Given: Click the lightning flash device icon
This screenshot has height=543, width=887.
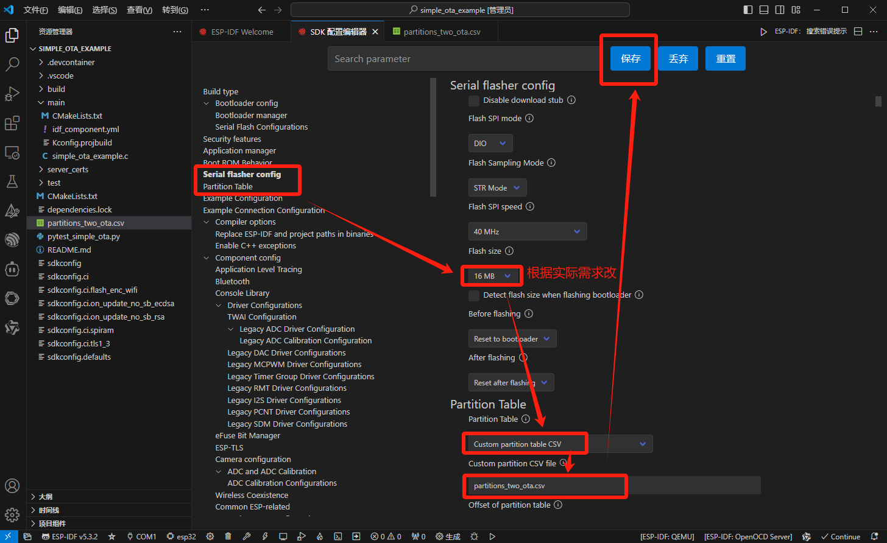Looking at the screenshot, I should click(x=265, y=536).
